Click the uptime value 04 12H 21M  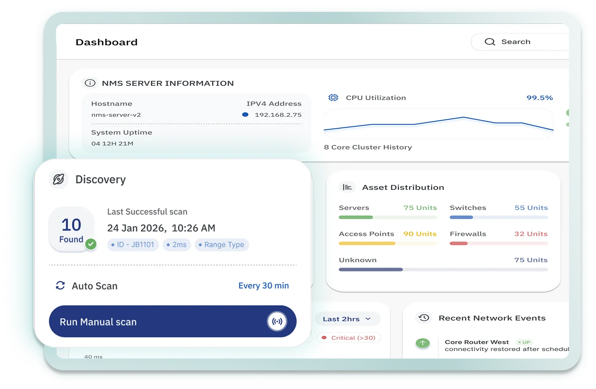[112, 144]
